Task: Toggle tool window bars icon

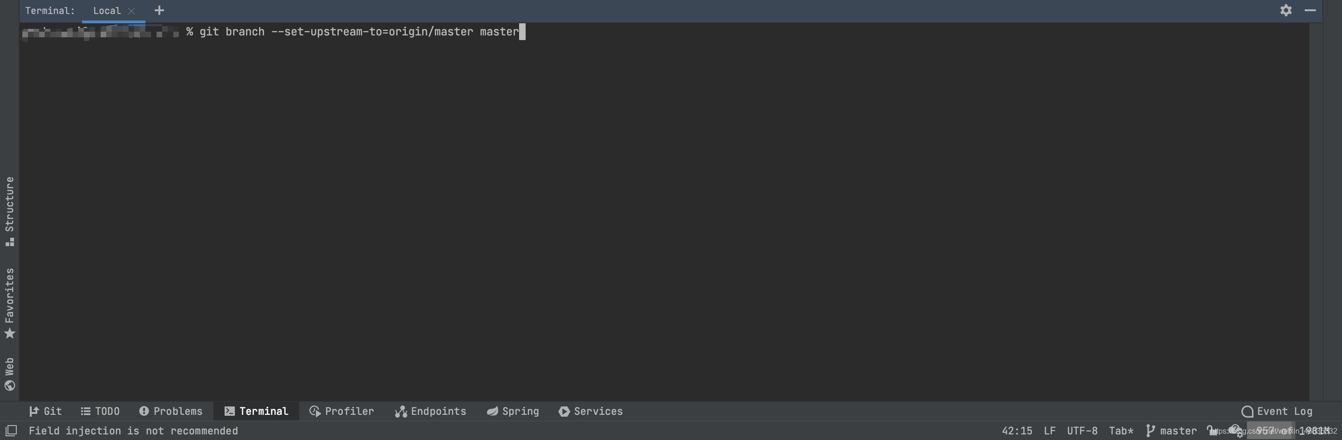Action: click(x=11, y=431)
